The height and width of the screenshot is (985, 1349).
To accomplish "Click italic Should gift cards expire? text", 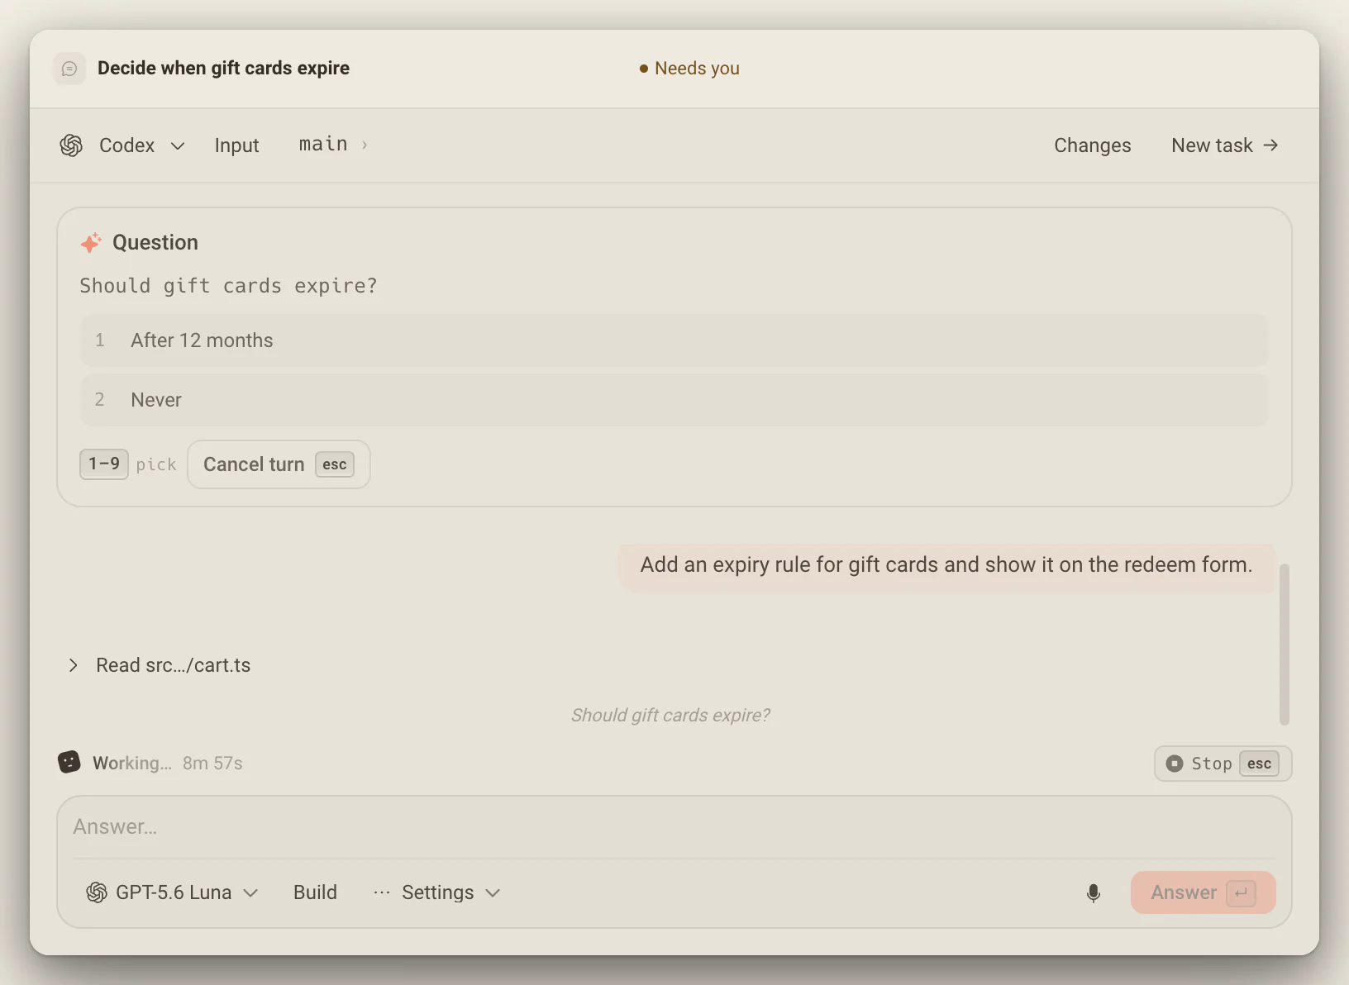I will (670, 716).
